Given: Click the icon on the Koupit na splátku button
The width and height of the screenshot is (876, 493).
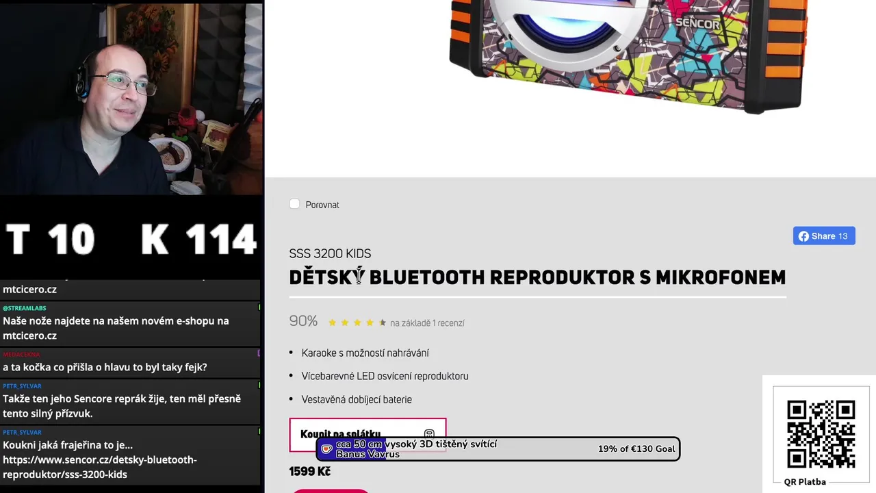Looking at the screenshot, I should tap(429, 434).
